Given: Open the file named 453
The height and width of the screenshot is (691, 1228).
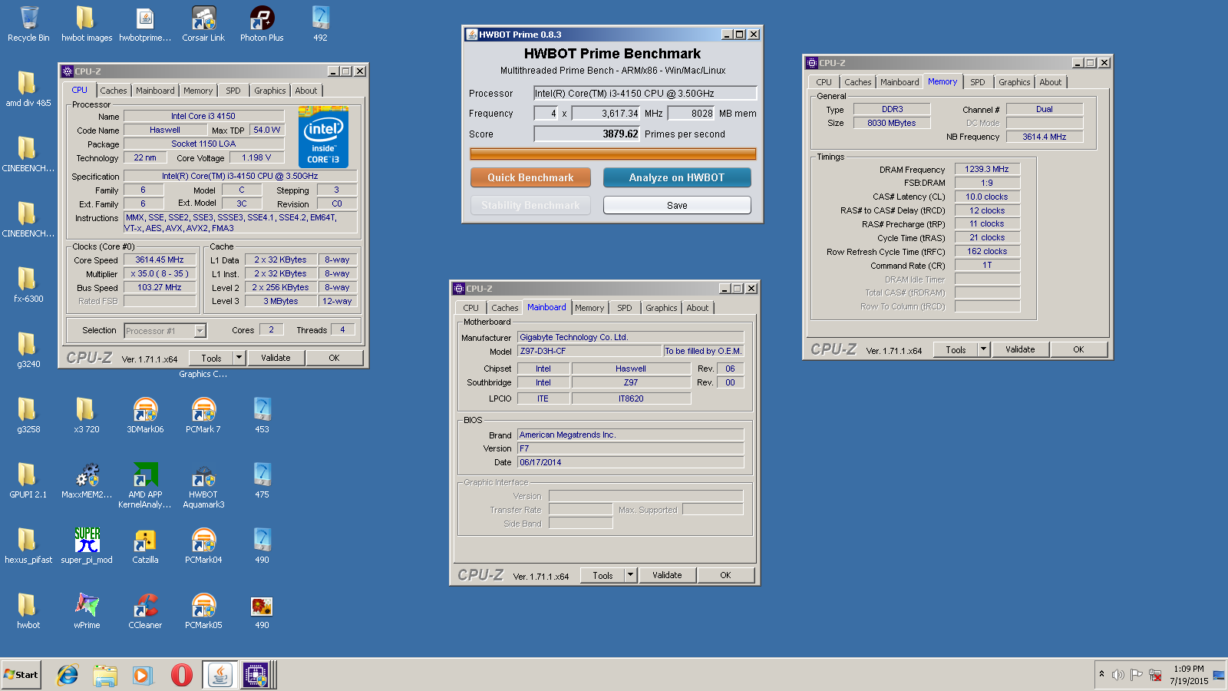Looking at the screenshot, I should (x=262, y=415).
